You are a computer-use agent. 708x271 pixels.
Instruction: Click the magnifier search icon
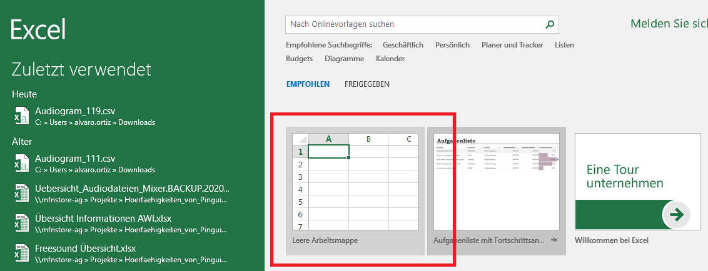[549, 24]
